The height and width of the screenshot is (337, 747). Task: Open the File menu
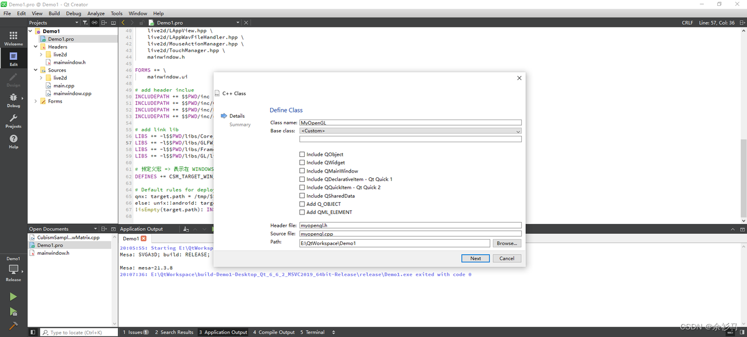(7, 13)
